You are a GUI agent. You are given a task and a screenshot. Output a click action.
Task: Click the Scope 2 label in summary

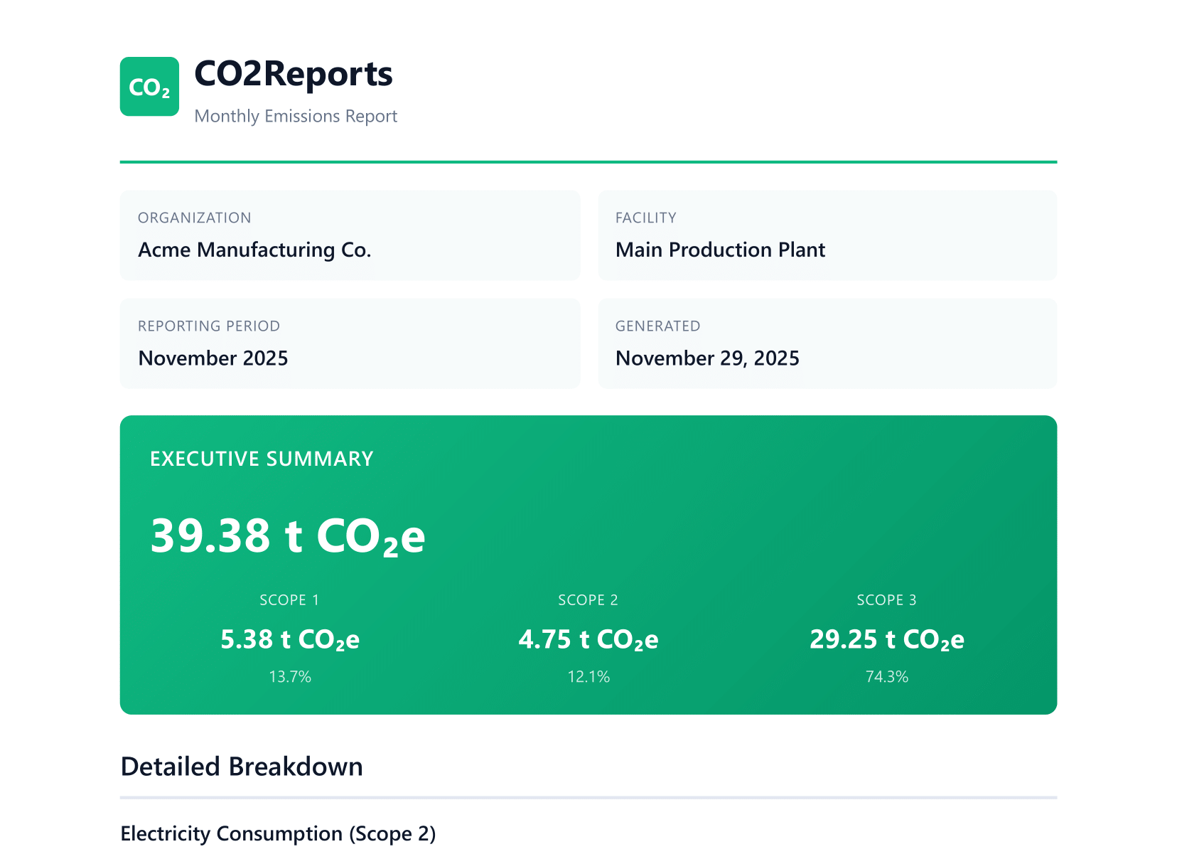(x=588, y=600)
